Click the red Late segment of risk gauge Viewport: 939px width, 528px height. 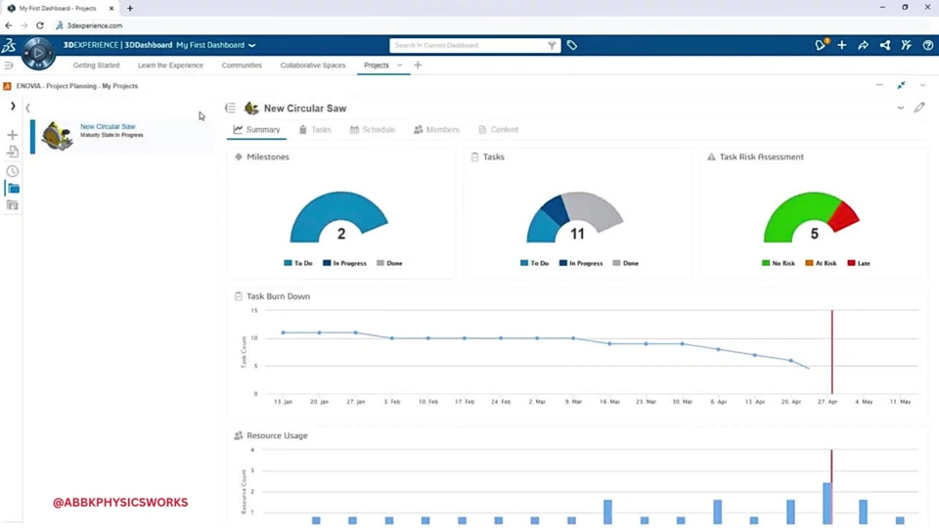pos(845,217)
